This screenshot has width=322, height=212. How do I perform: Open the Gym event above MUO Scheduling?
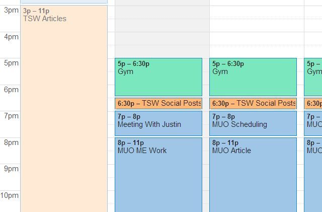point(253,77)
